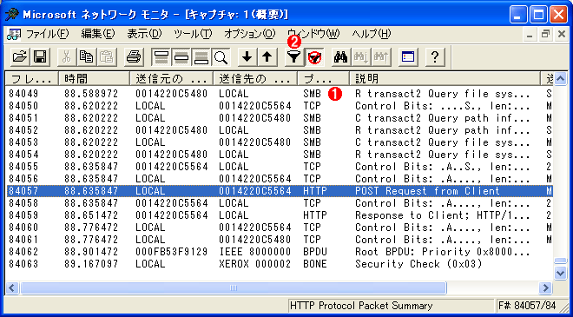Click the horizontal scrollbar right arrow
The width and height of the screenshot is (573, 317).
coord(546,287)
